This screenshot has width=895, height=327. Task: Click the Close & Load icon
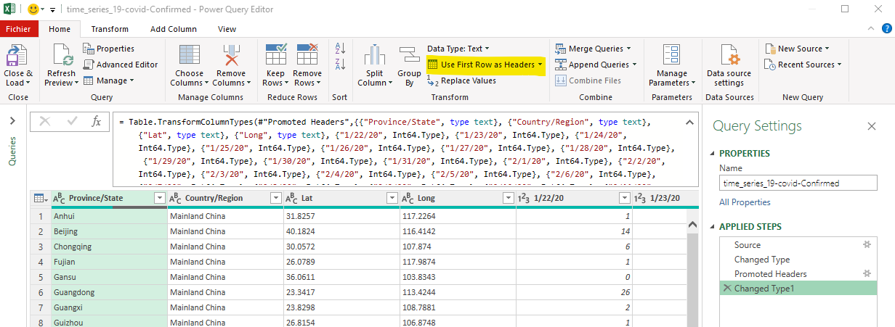[17, 56]
